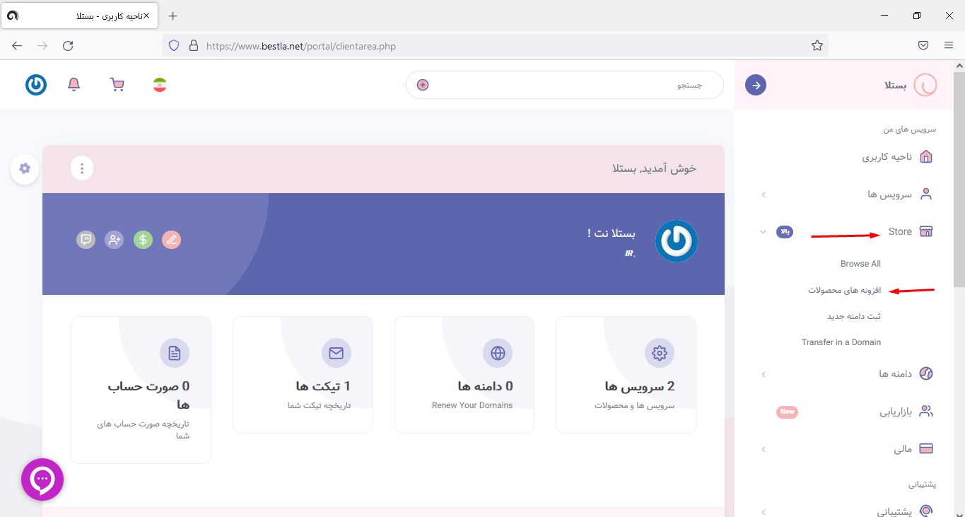Click the green dollar icon
Image resolution: width=965 pixels, height=517 pixels.
[x=143, y=240]
